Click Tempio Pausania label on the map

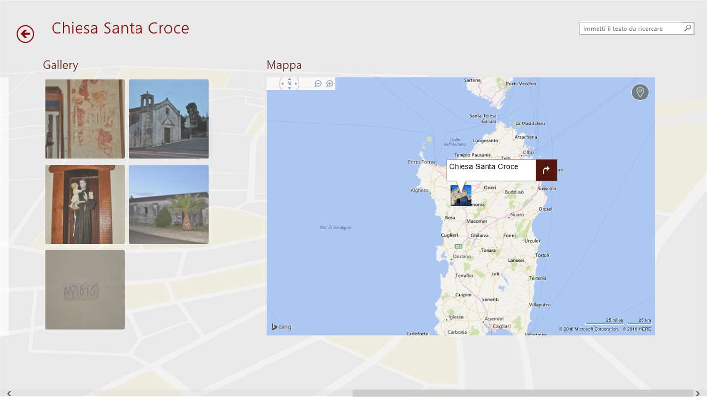[x=472, y=155]
